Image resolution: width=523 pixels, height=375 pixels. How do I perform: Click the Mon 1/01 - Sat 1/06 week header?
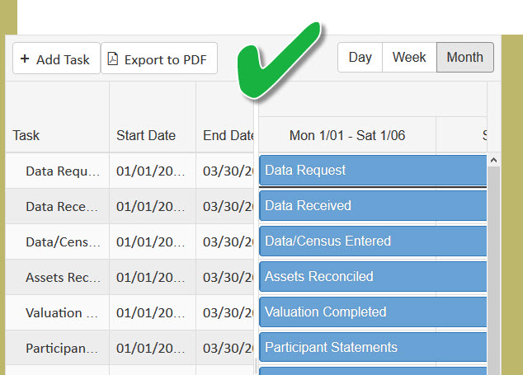pyautogui.click(x=347, y=136)
